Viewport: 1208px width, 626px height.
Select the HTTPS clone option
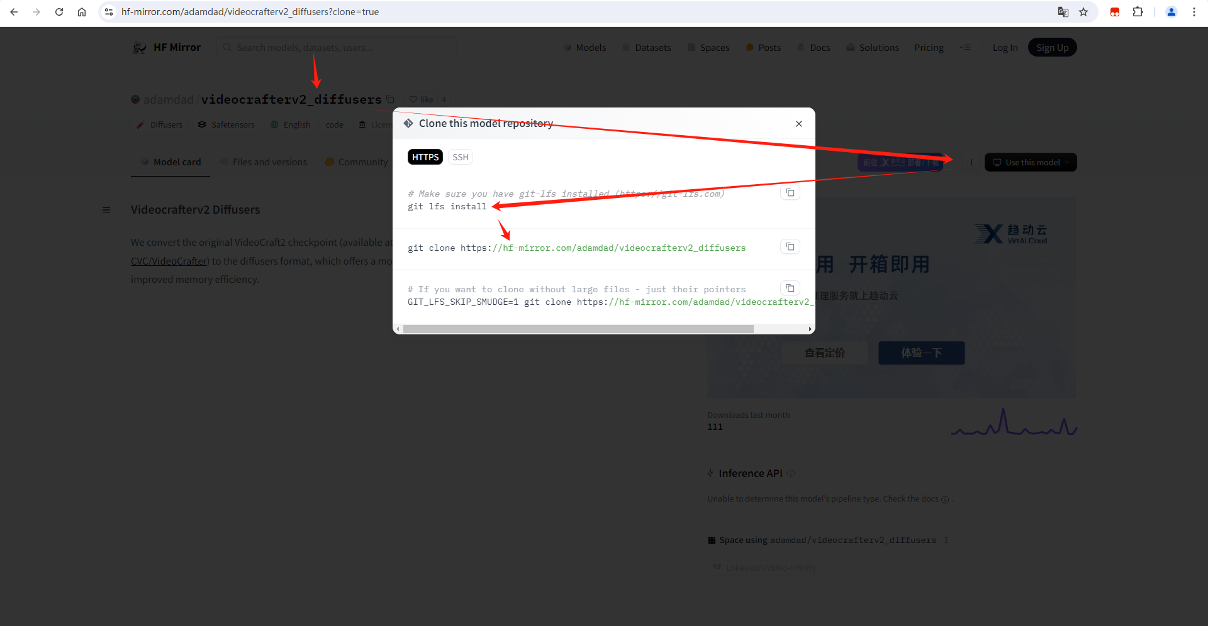coord(425,157)
